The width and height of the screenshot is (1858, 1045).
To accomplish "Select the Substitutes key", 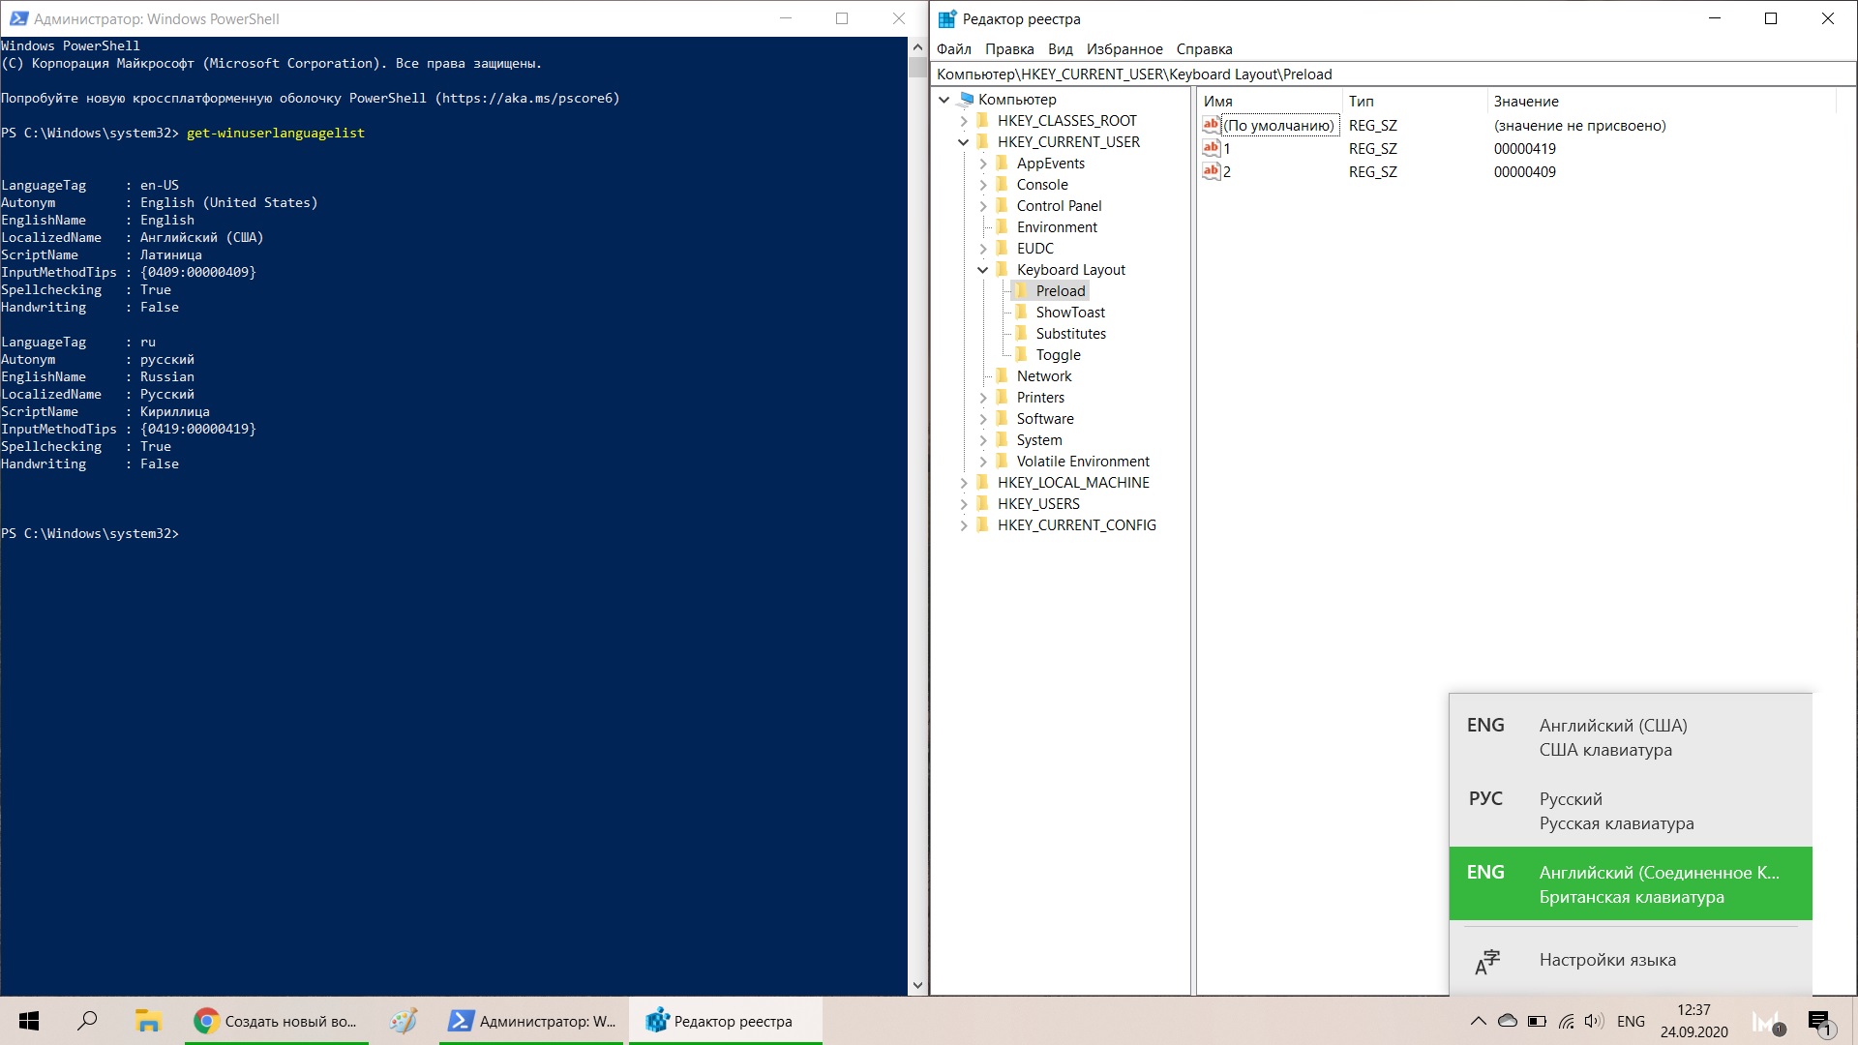I will [x=1070, y=334].
